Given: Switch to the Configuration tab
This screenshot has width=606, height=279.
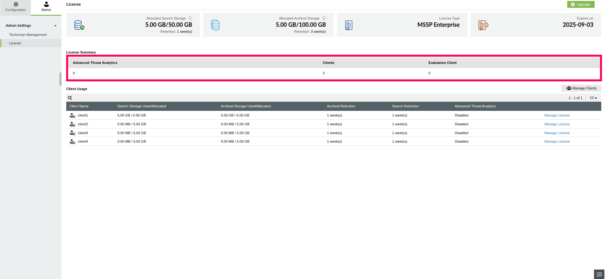Looking at the screenshot, I should coord(15,7).
